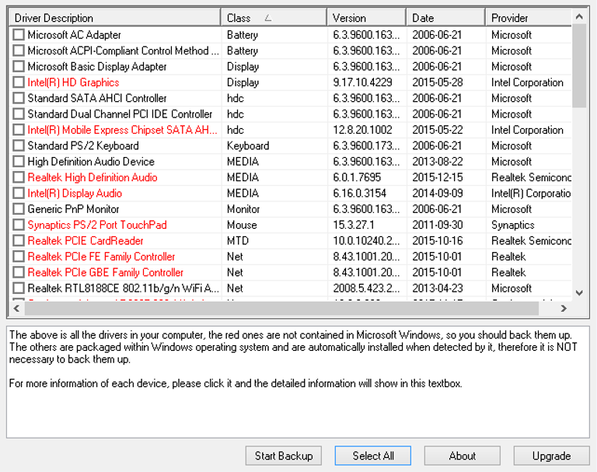Click Start Backup button
The image size is (597, 472).
[x=283, y=456]
